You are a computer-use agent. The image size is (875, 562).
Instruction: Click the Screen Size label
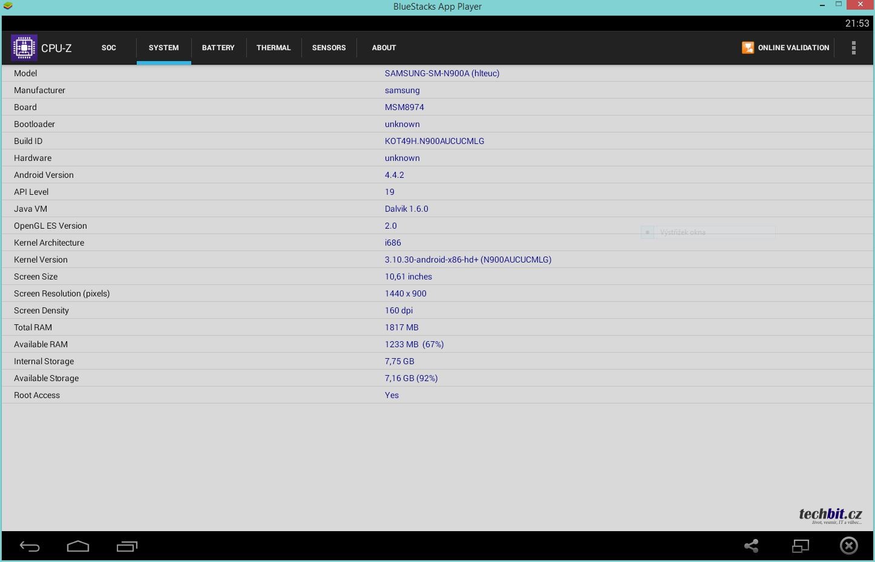pos(36,276)
